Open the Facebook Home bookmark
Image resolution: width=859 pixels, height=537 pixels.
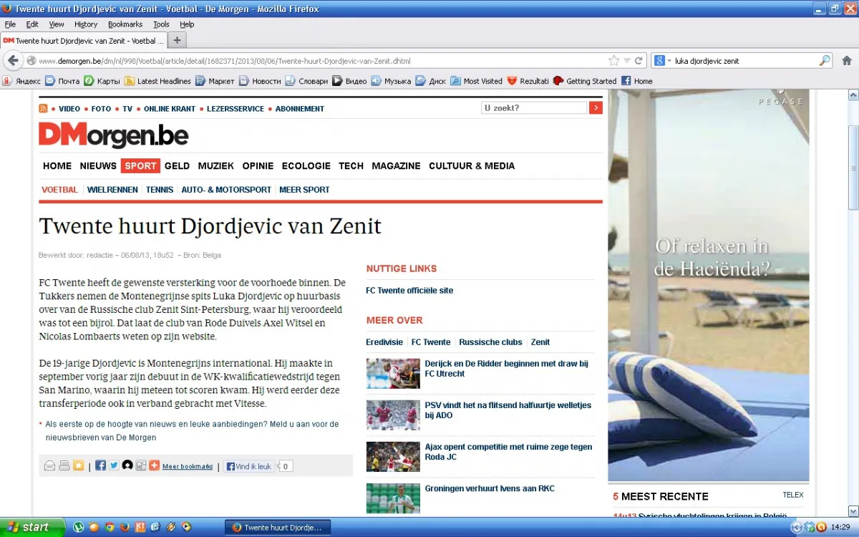pos(637,81)
